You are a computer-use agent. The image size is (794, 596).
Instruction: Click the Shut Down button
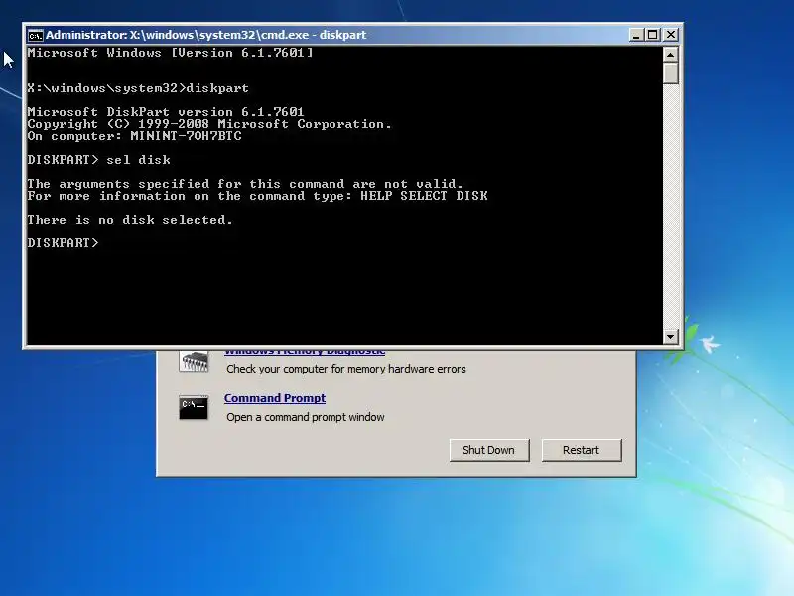click(x=489, y=450)
